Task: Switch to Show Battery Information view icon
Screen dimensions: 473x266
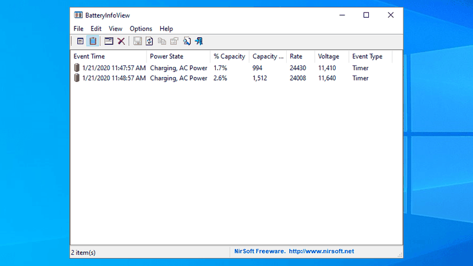Action: 80,41
